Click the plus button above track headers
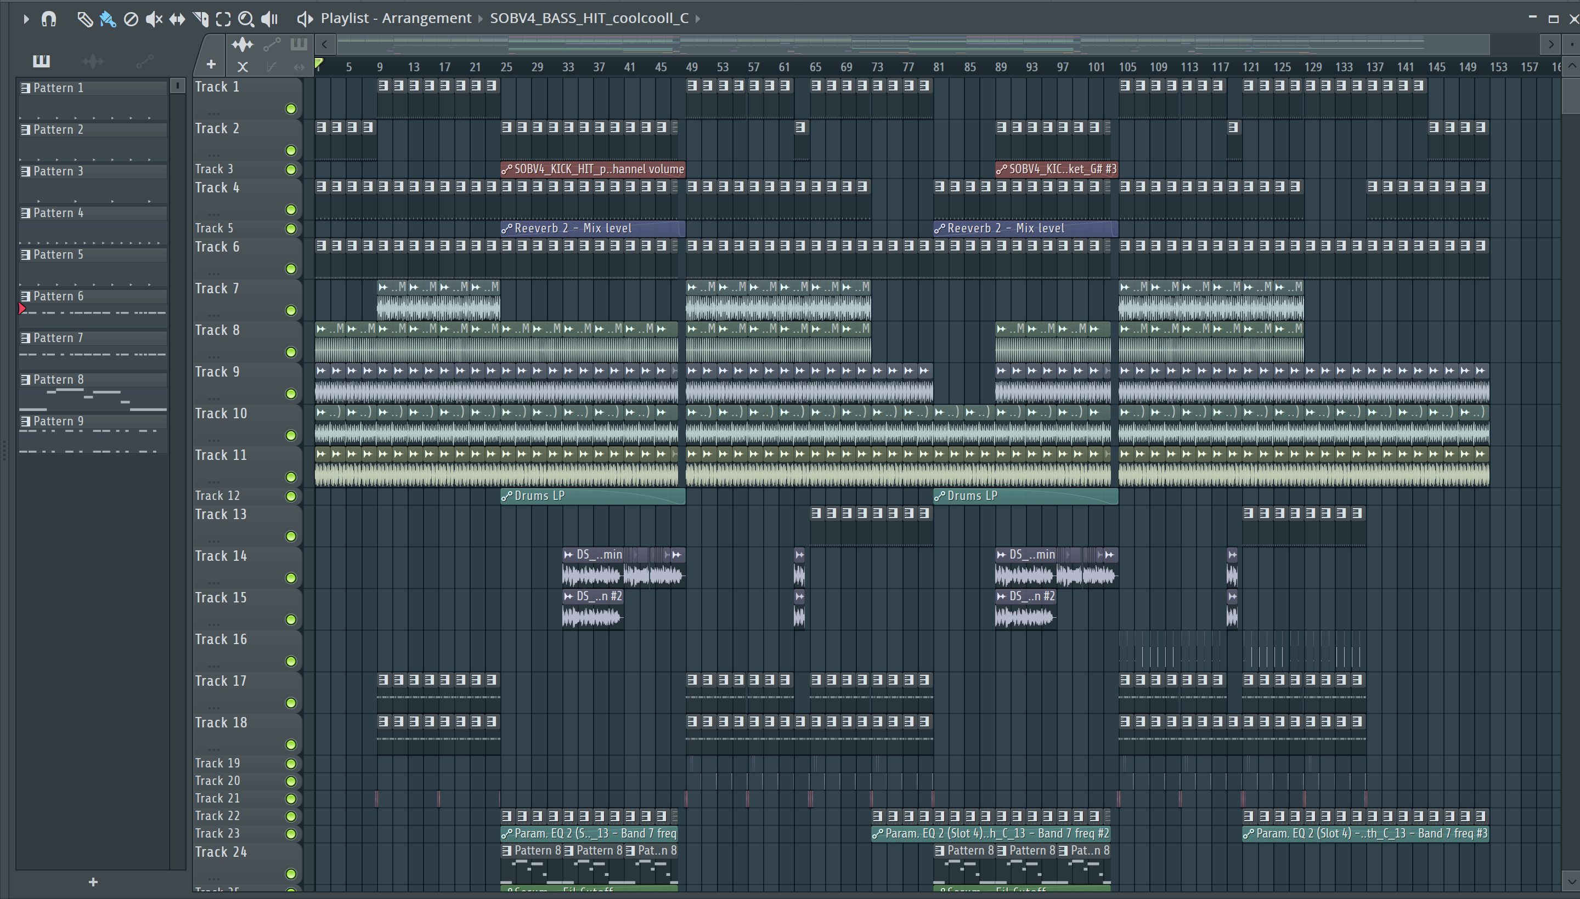 pyautogui.click(x=211, y=64)
